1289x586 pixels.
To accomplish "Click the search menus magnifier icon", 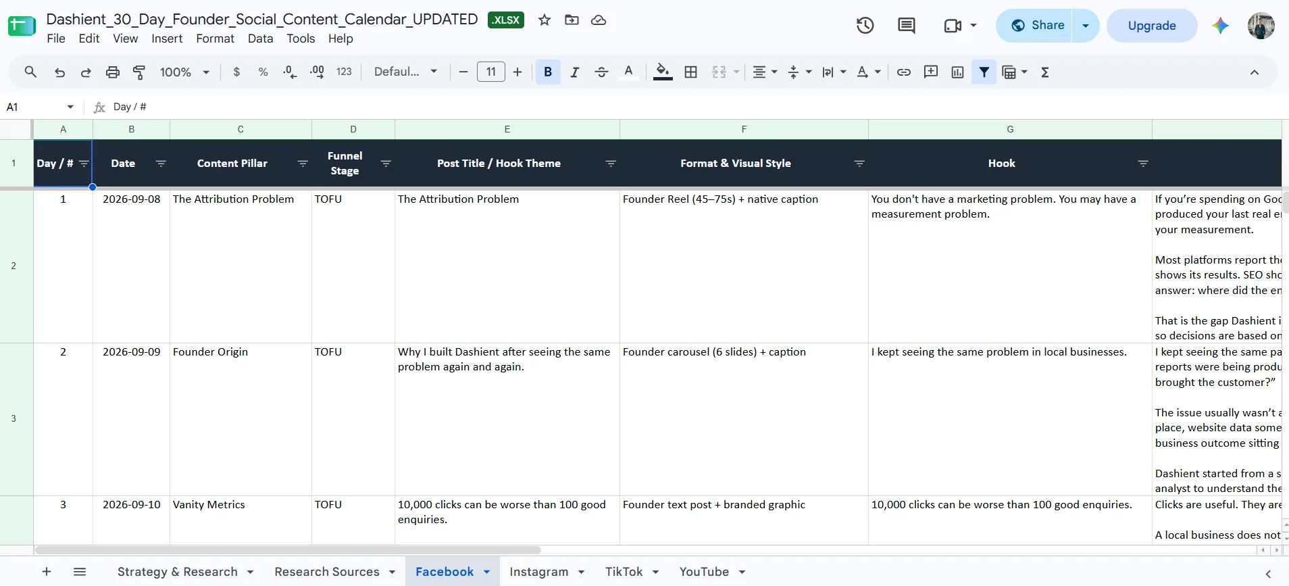I will coord(30,72).
